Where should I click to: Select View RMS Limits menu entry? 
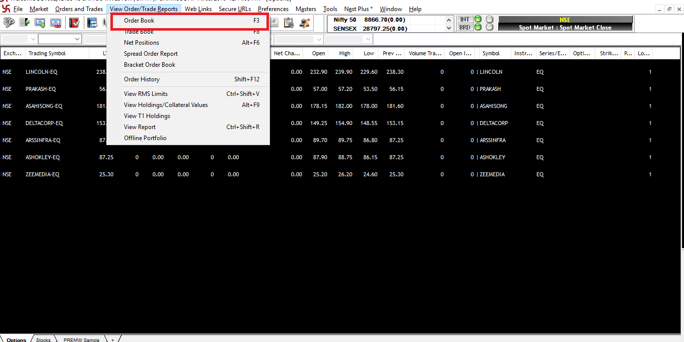(189, 94)
